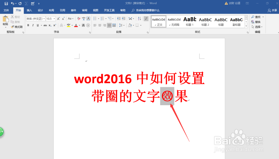Decrease paragraph indent
The height and width of the screenshot is (159, 279).
point(119,19)
